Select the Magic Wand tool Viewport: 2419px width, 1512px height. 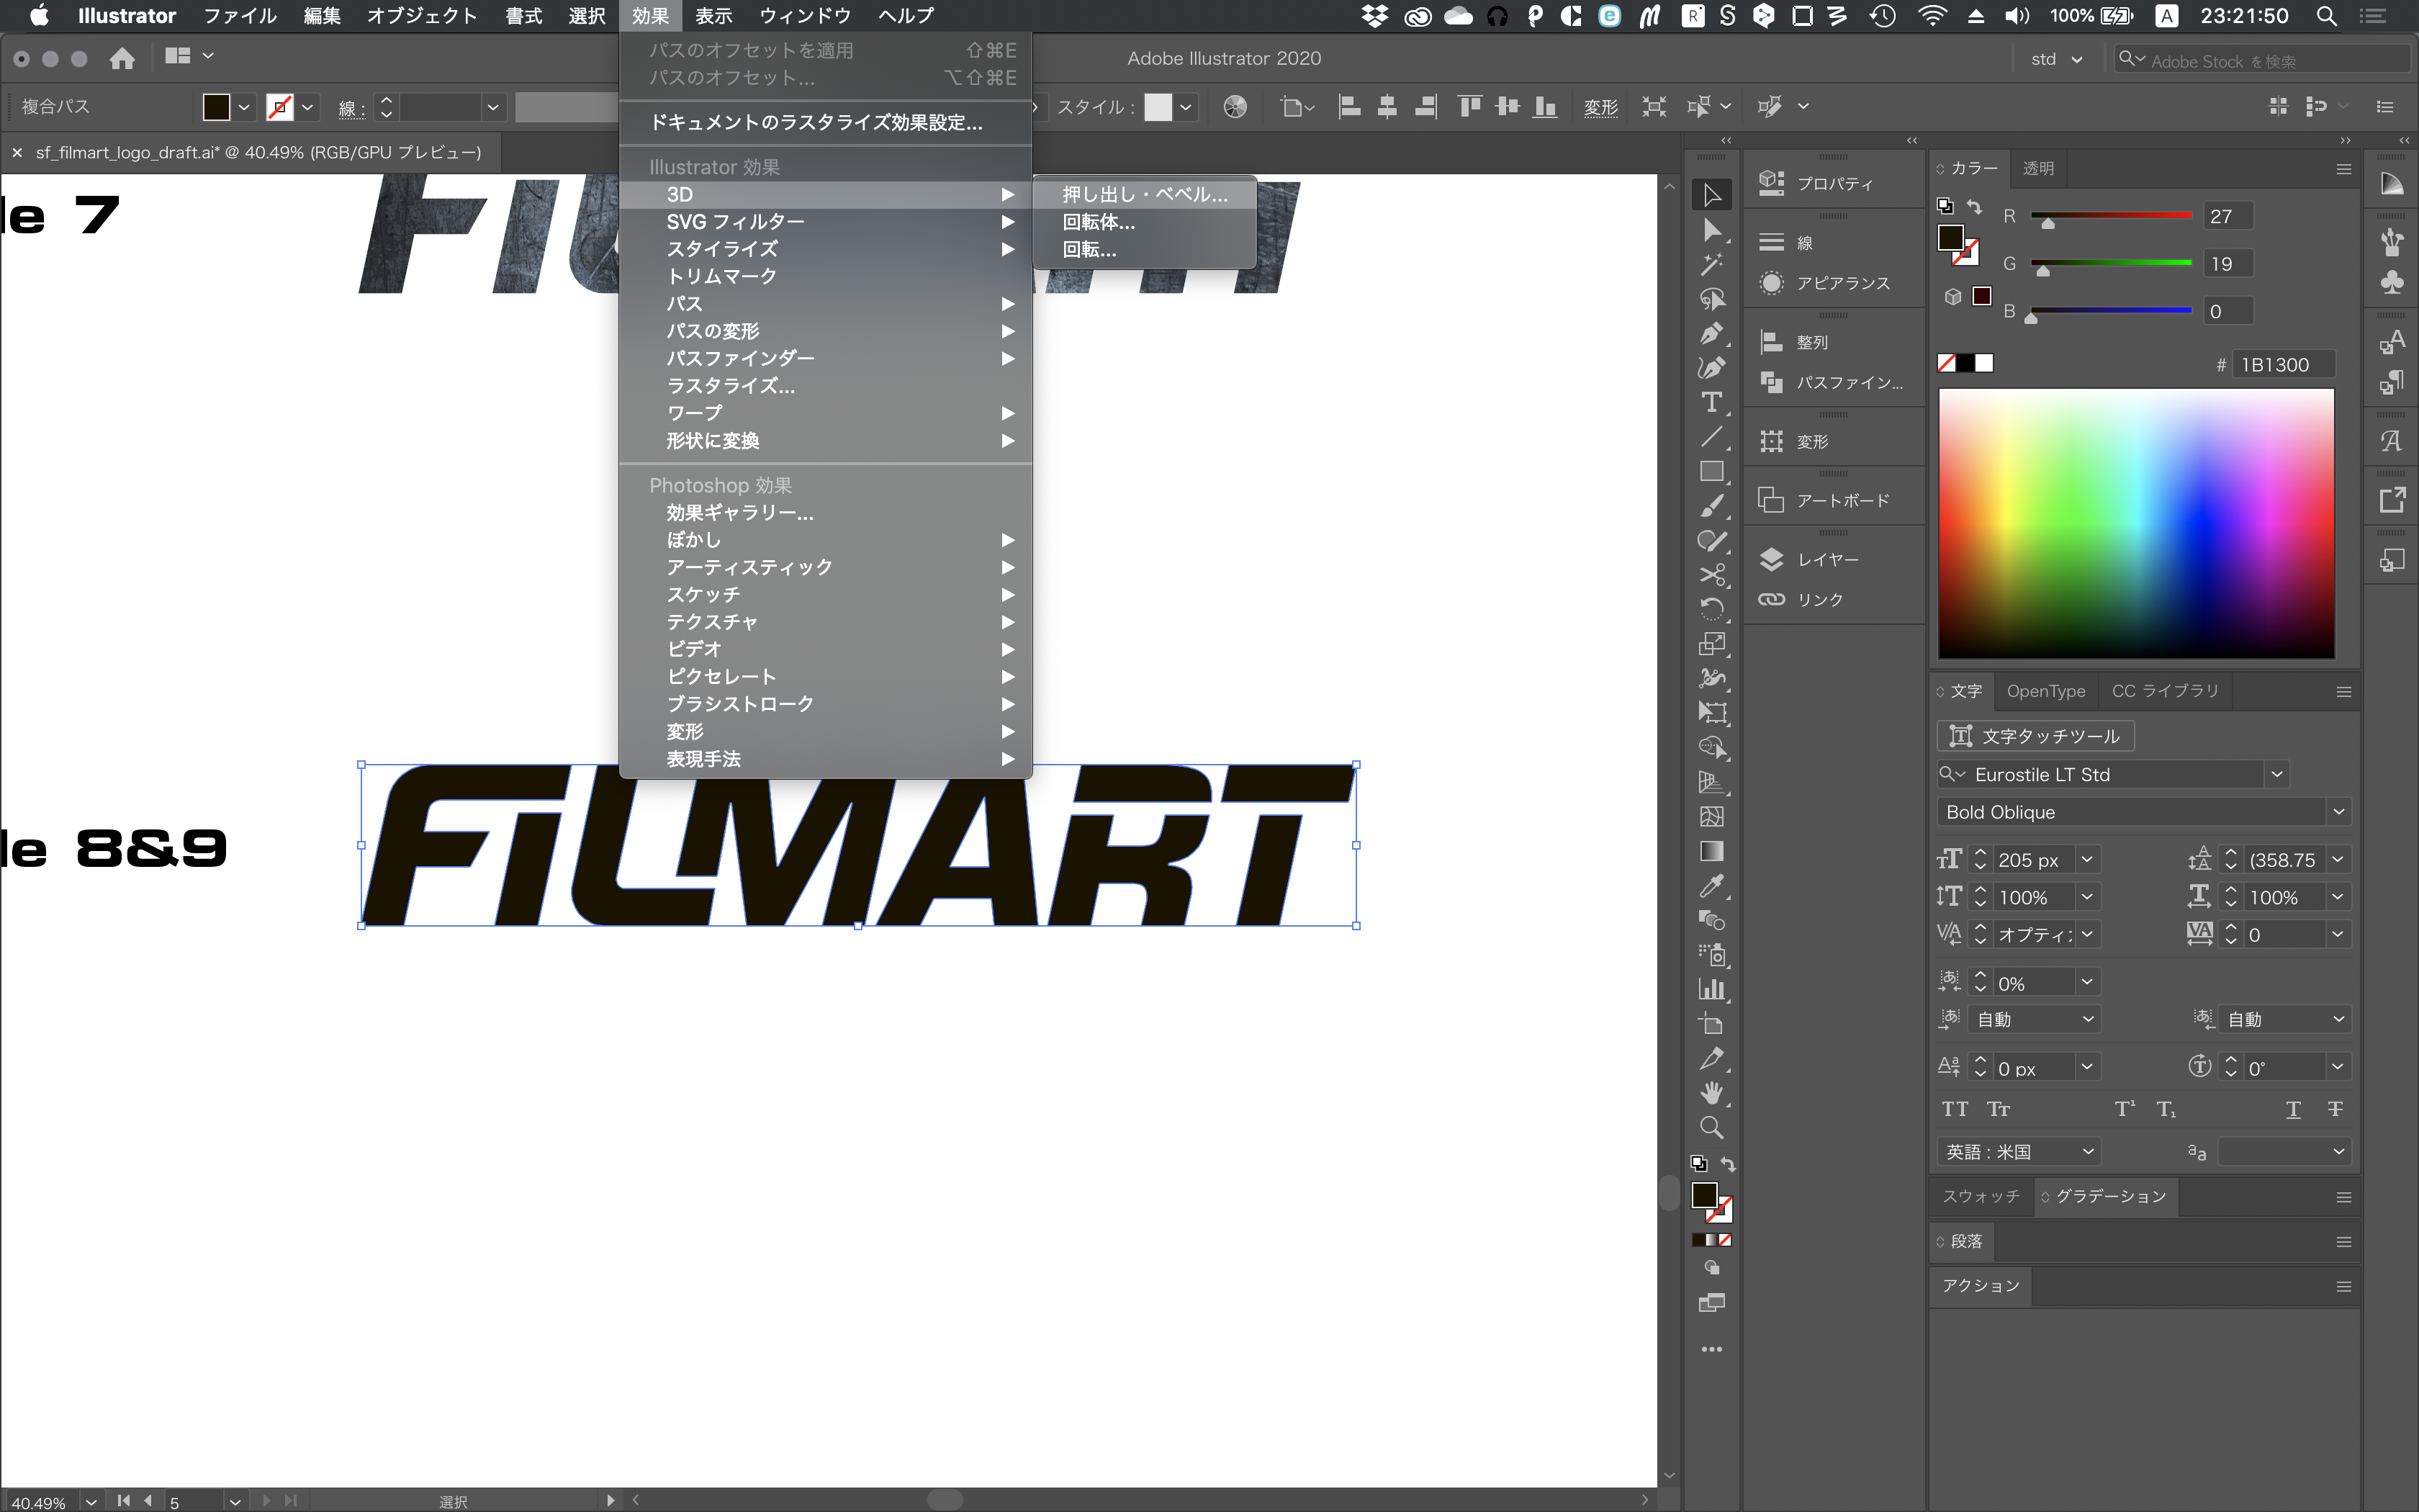tap(1711, 265)
